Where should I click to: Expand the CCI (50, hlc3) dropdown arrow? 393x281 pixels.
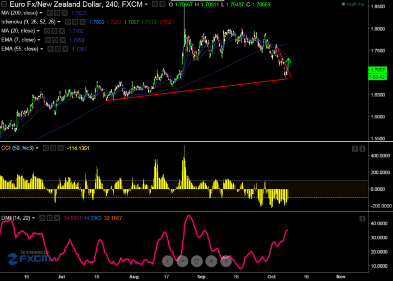click(x=37, y=148)
